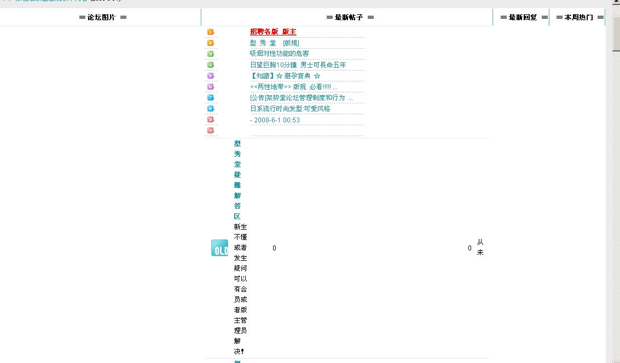Viewport: 620px width, 363px height.
Task: Click the blue number 7 rank badge
Action: [211, 98]
